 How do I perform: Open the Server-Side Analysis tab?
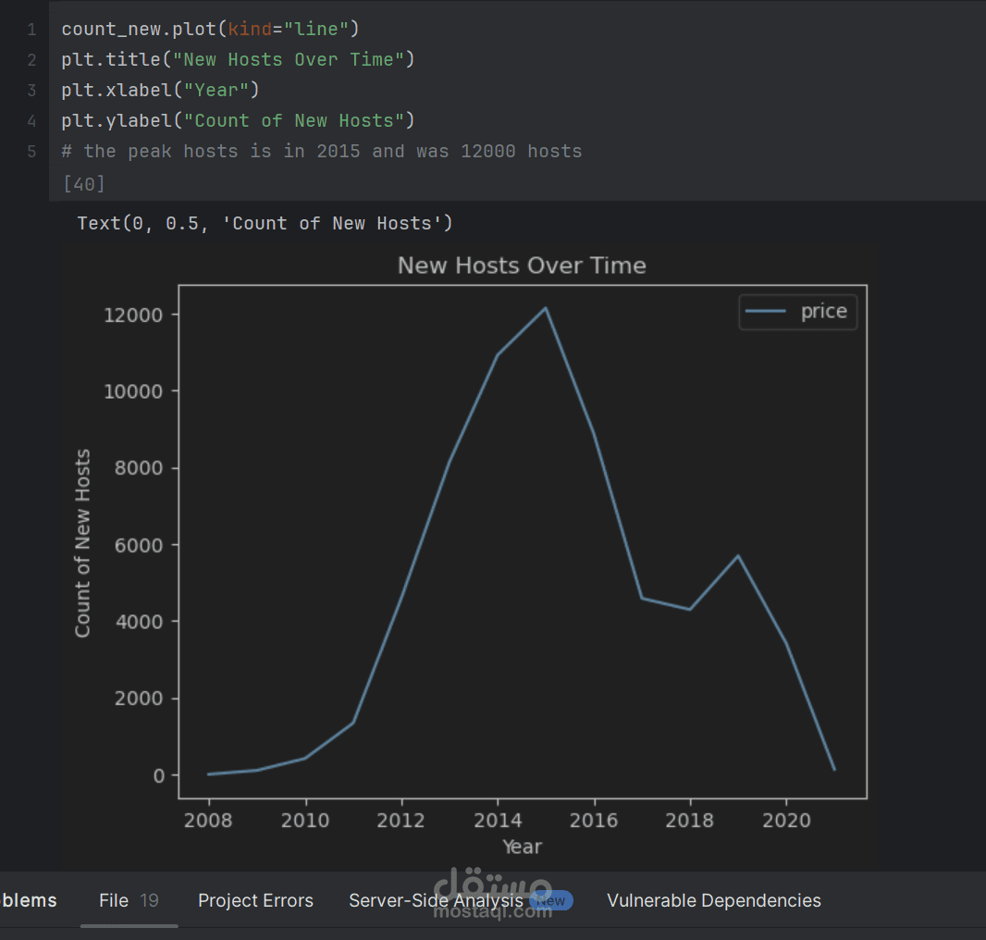coord(435,900)
